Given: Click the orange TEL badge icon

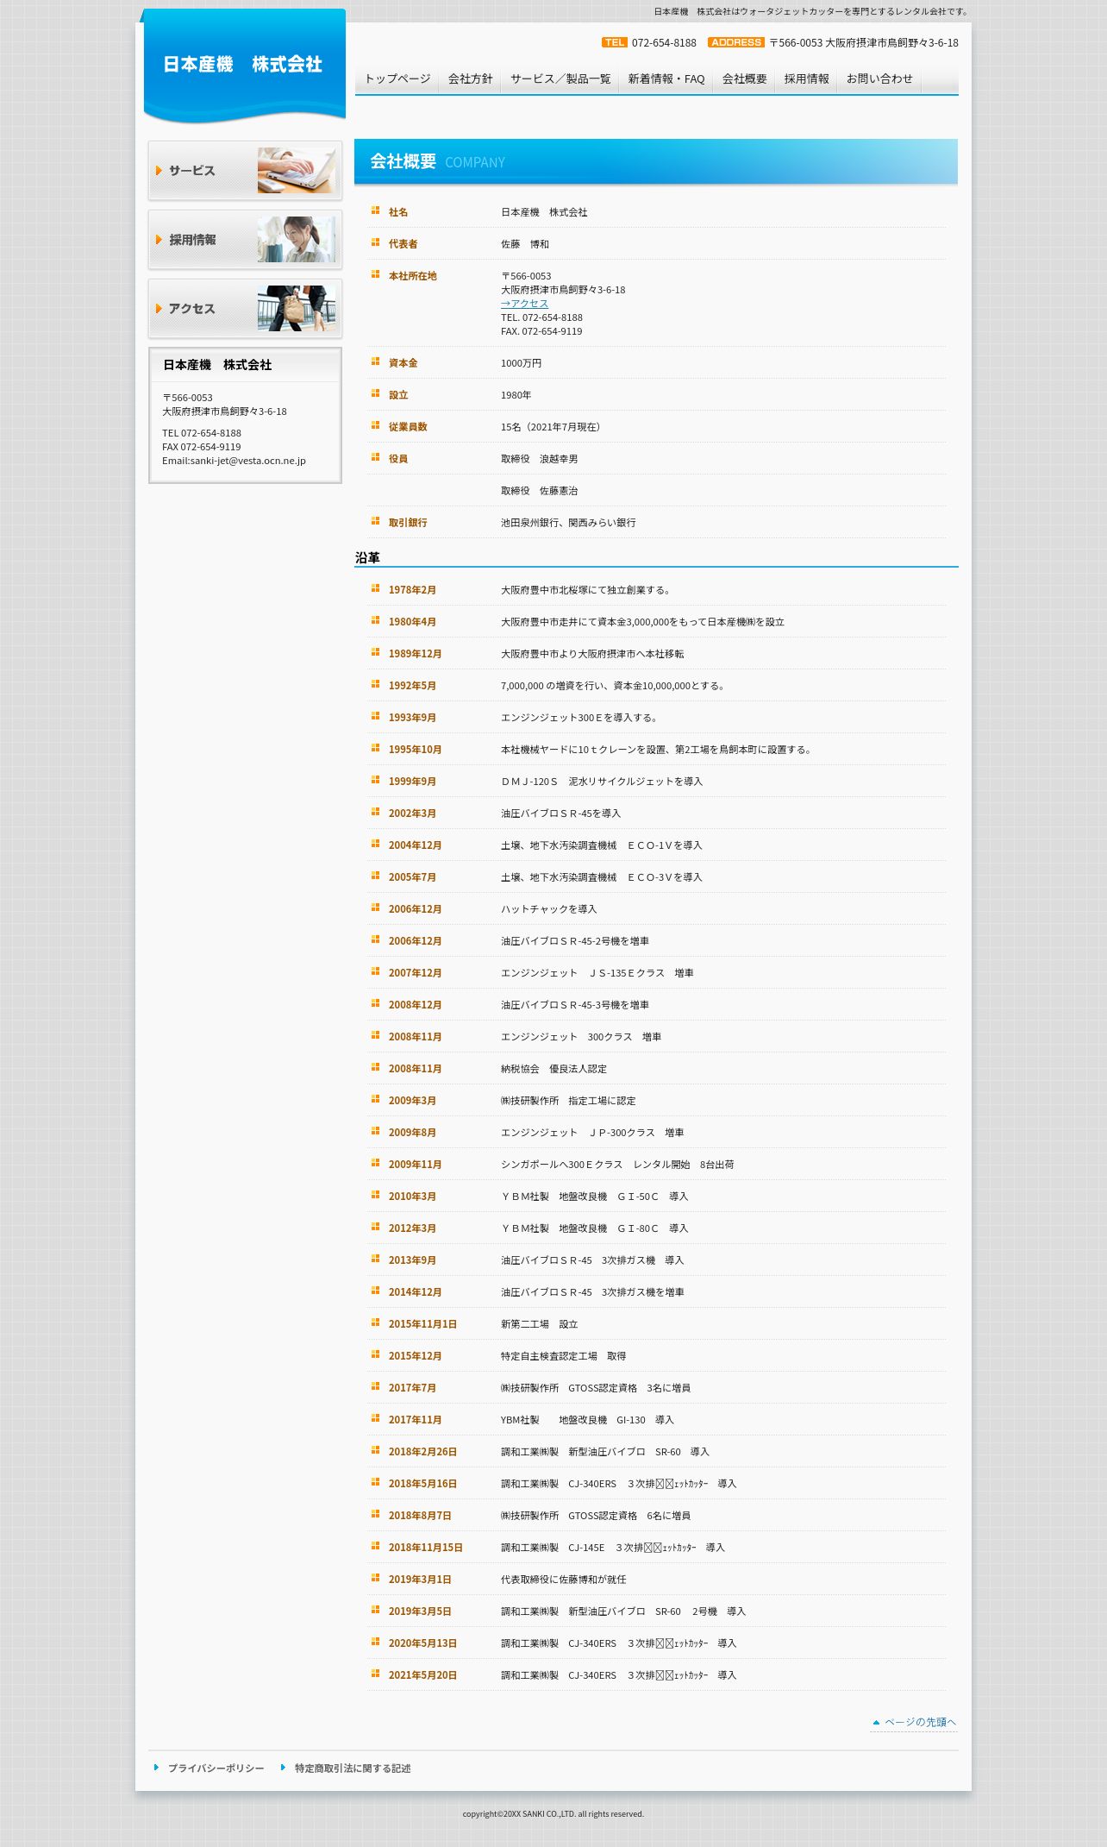Looking at the screenshot, I should pos(615,42).
